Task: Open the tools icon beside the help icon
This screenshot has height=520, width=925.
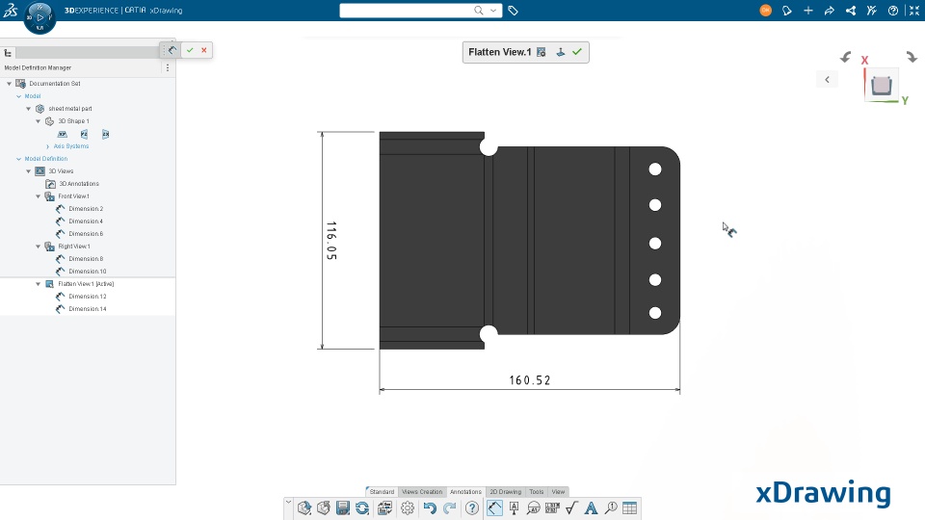Action: pos(872,11)
